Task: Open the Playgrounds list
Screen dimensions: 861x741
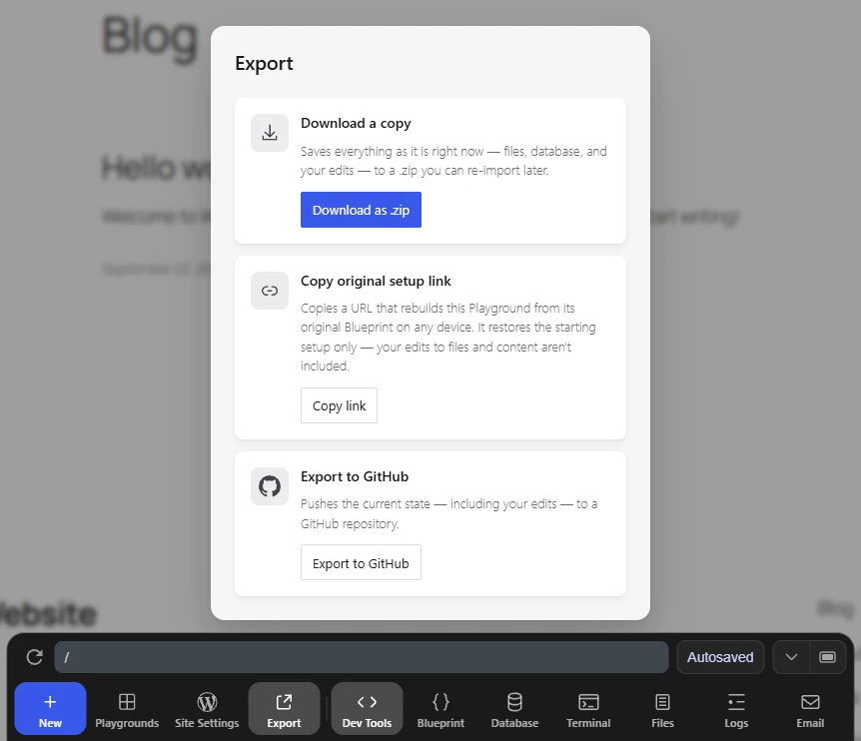Action: (127, 709)
